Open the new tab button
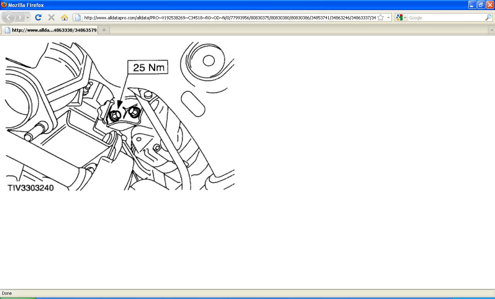Viewport: 495px width, 299px height. coord(104,30)
